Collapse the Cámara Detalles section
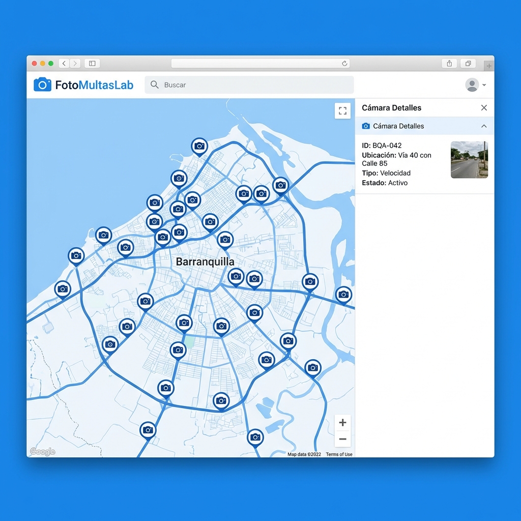The width and height of the screenshot is (521, 521). click(483, 126)
